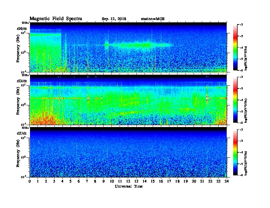This screenshot has height=208, width=270.
Task: Click the hour "19" tick label
Action: [x=185, y=181]
